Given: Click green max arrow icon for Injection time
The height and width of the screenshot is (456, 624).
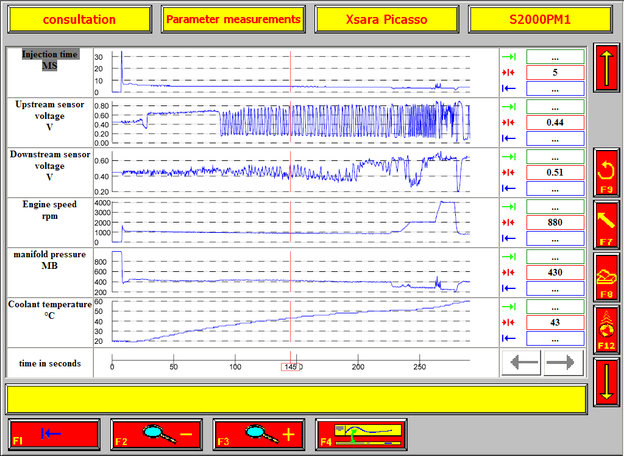Looking at the screenshot, I should click(509, 57).
